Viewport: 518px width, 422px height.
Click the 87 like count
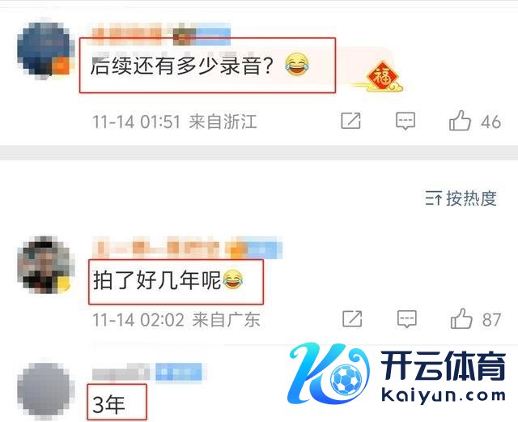coord(491,320)
